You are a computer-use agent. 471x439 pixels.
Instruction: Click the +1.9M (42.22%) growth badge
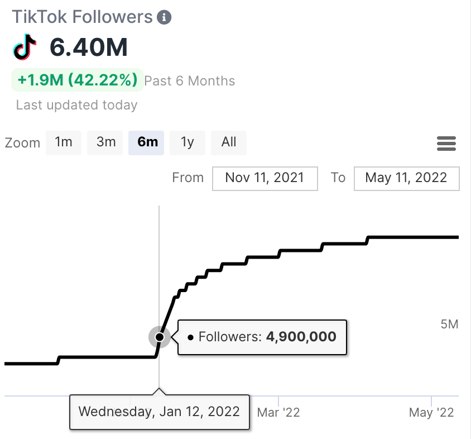(78, 80)
